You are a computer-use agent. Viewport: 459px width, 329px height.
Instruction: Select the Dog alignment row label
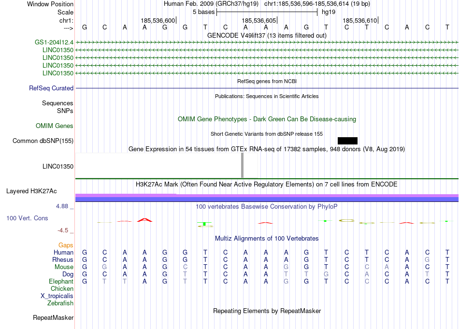tap(68, 274)
